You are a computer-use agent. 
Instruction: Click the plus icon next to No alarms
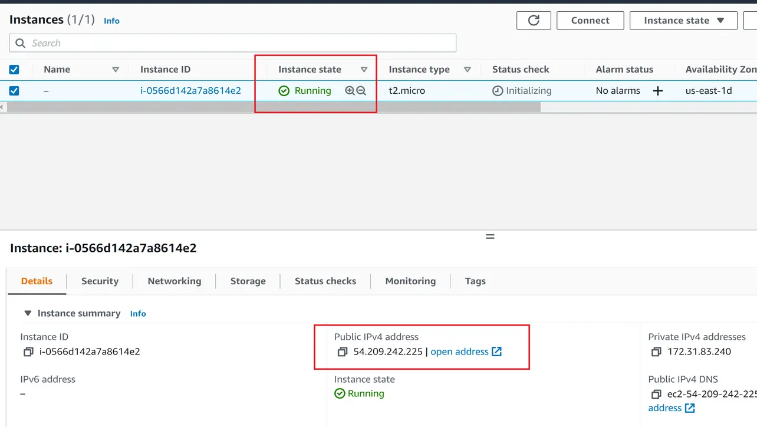pos(658,91)
